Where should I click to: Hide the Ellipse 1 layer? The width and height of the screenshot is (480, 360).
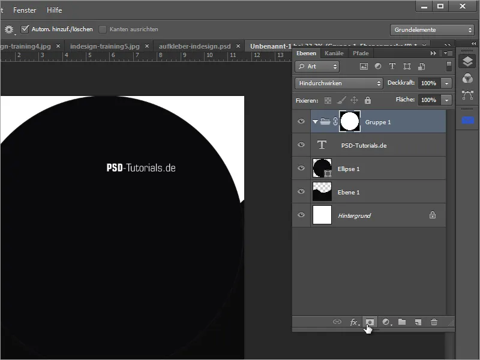301,168
